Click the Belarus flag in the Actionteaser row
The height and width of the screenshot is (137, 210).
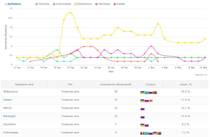(159, 133)
